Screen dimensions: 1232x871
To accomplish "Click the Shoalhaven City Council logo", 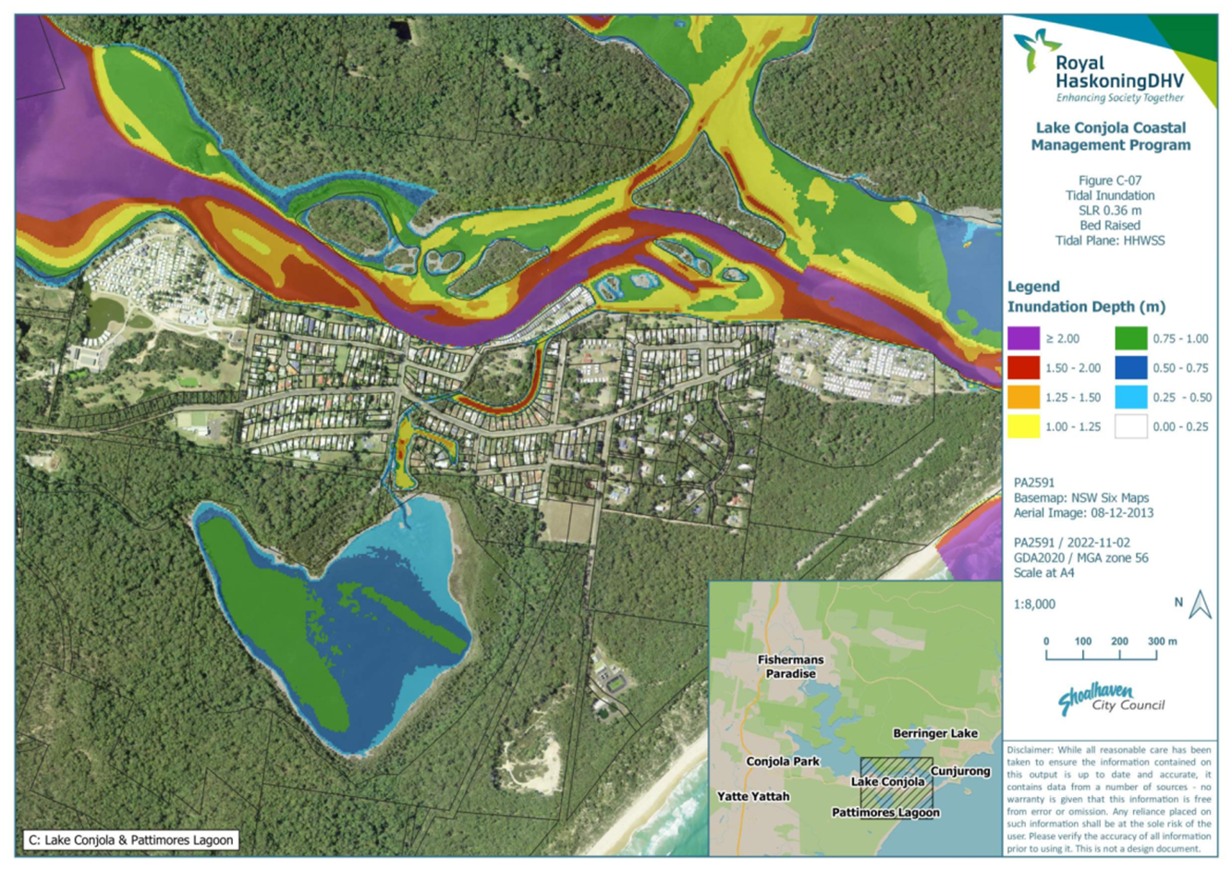I will [1110, 699].
